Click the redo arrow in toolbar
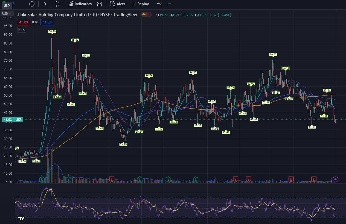 coord(169,4)
